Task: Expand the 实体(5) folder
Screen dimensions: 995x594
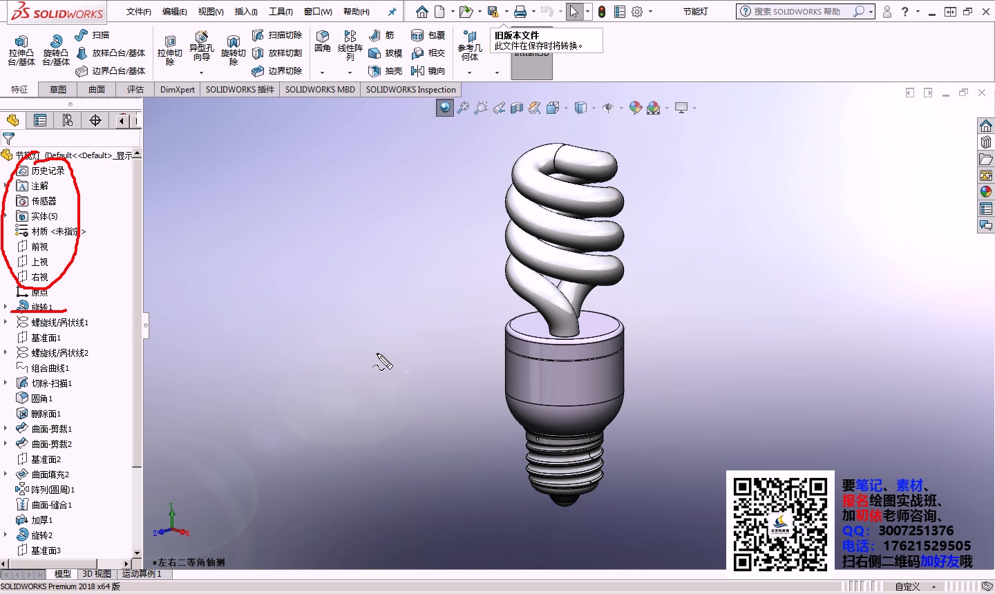Action: [x=6, y=216]
